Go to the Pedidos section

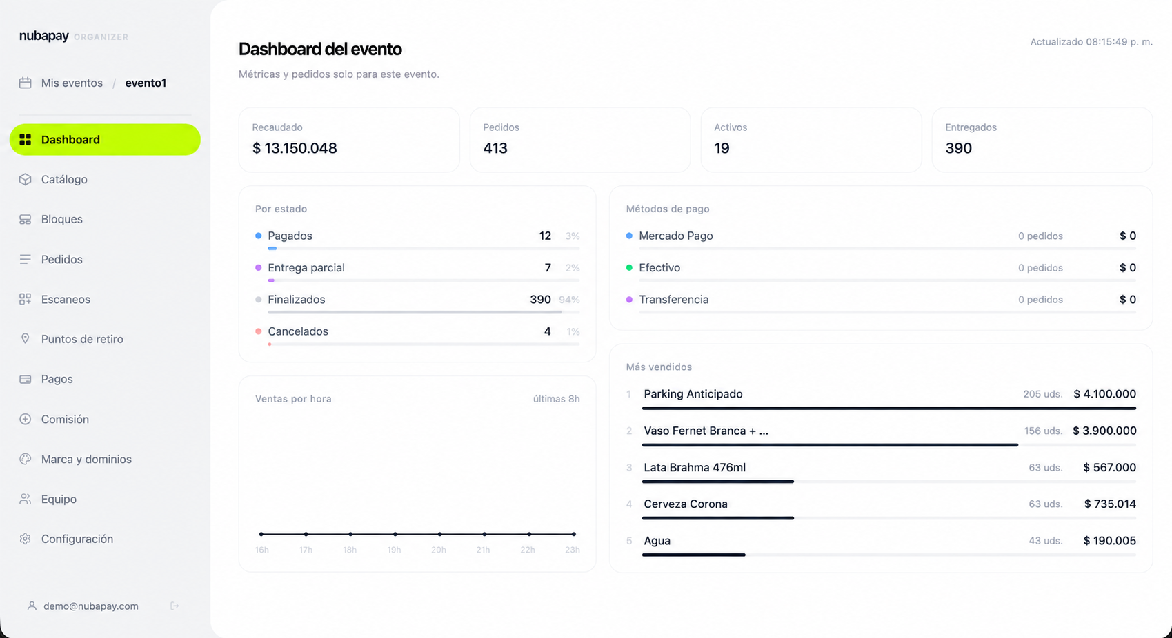tap(105, 259)
